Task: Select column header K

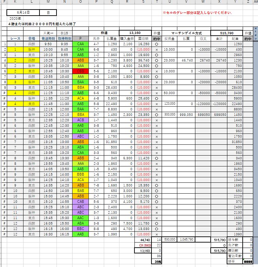Action: 15,2
